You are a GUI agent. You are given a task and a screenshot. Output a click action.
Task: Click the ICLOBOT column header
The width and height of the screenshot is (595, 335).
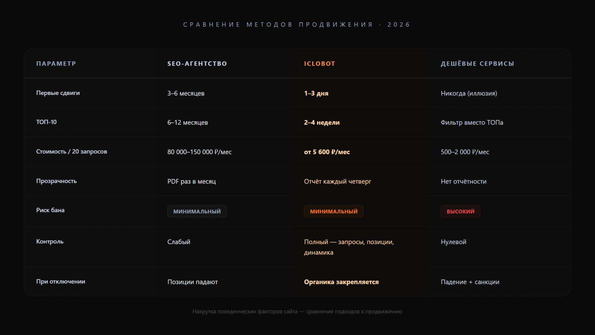click(x=319, y=64)
